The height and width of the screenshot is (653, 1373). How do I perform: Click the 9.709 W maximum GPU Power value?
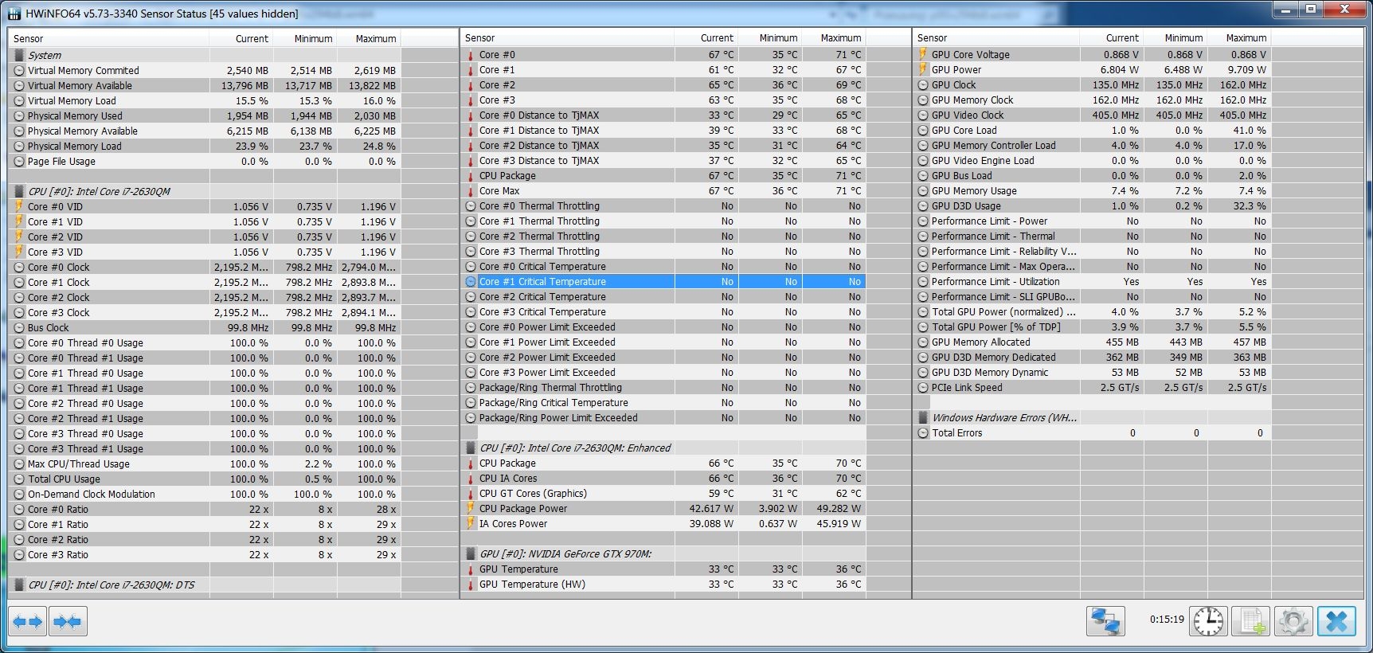point(1247,70)
